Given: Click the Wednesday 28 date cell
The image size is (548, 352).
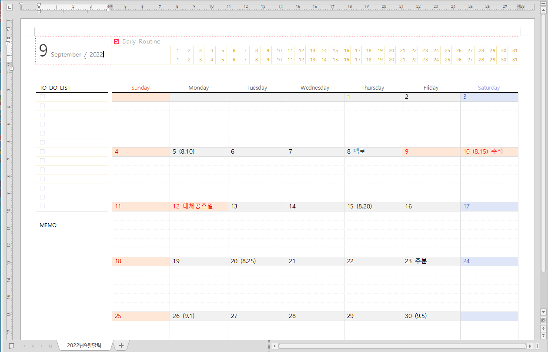Looking at the screenshot, I should (x=315, y=316).
